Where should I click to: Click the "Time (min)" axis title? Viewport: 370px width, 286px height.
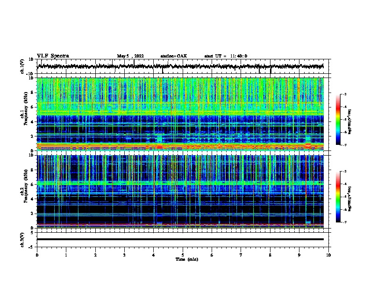tap(187, 259)
